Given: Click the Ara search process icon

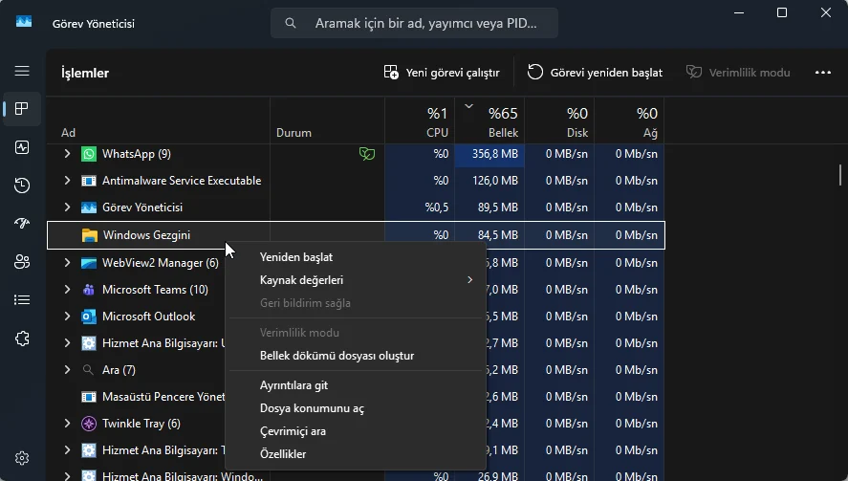Looking at the screenshot, I should (88, 370).
